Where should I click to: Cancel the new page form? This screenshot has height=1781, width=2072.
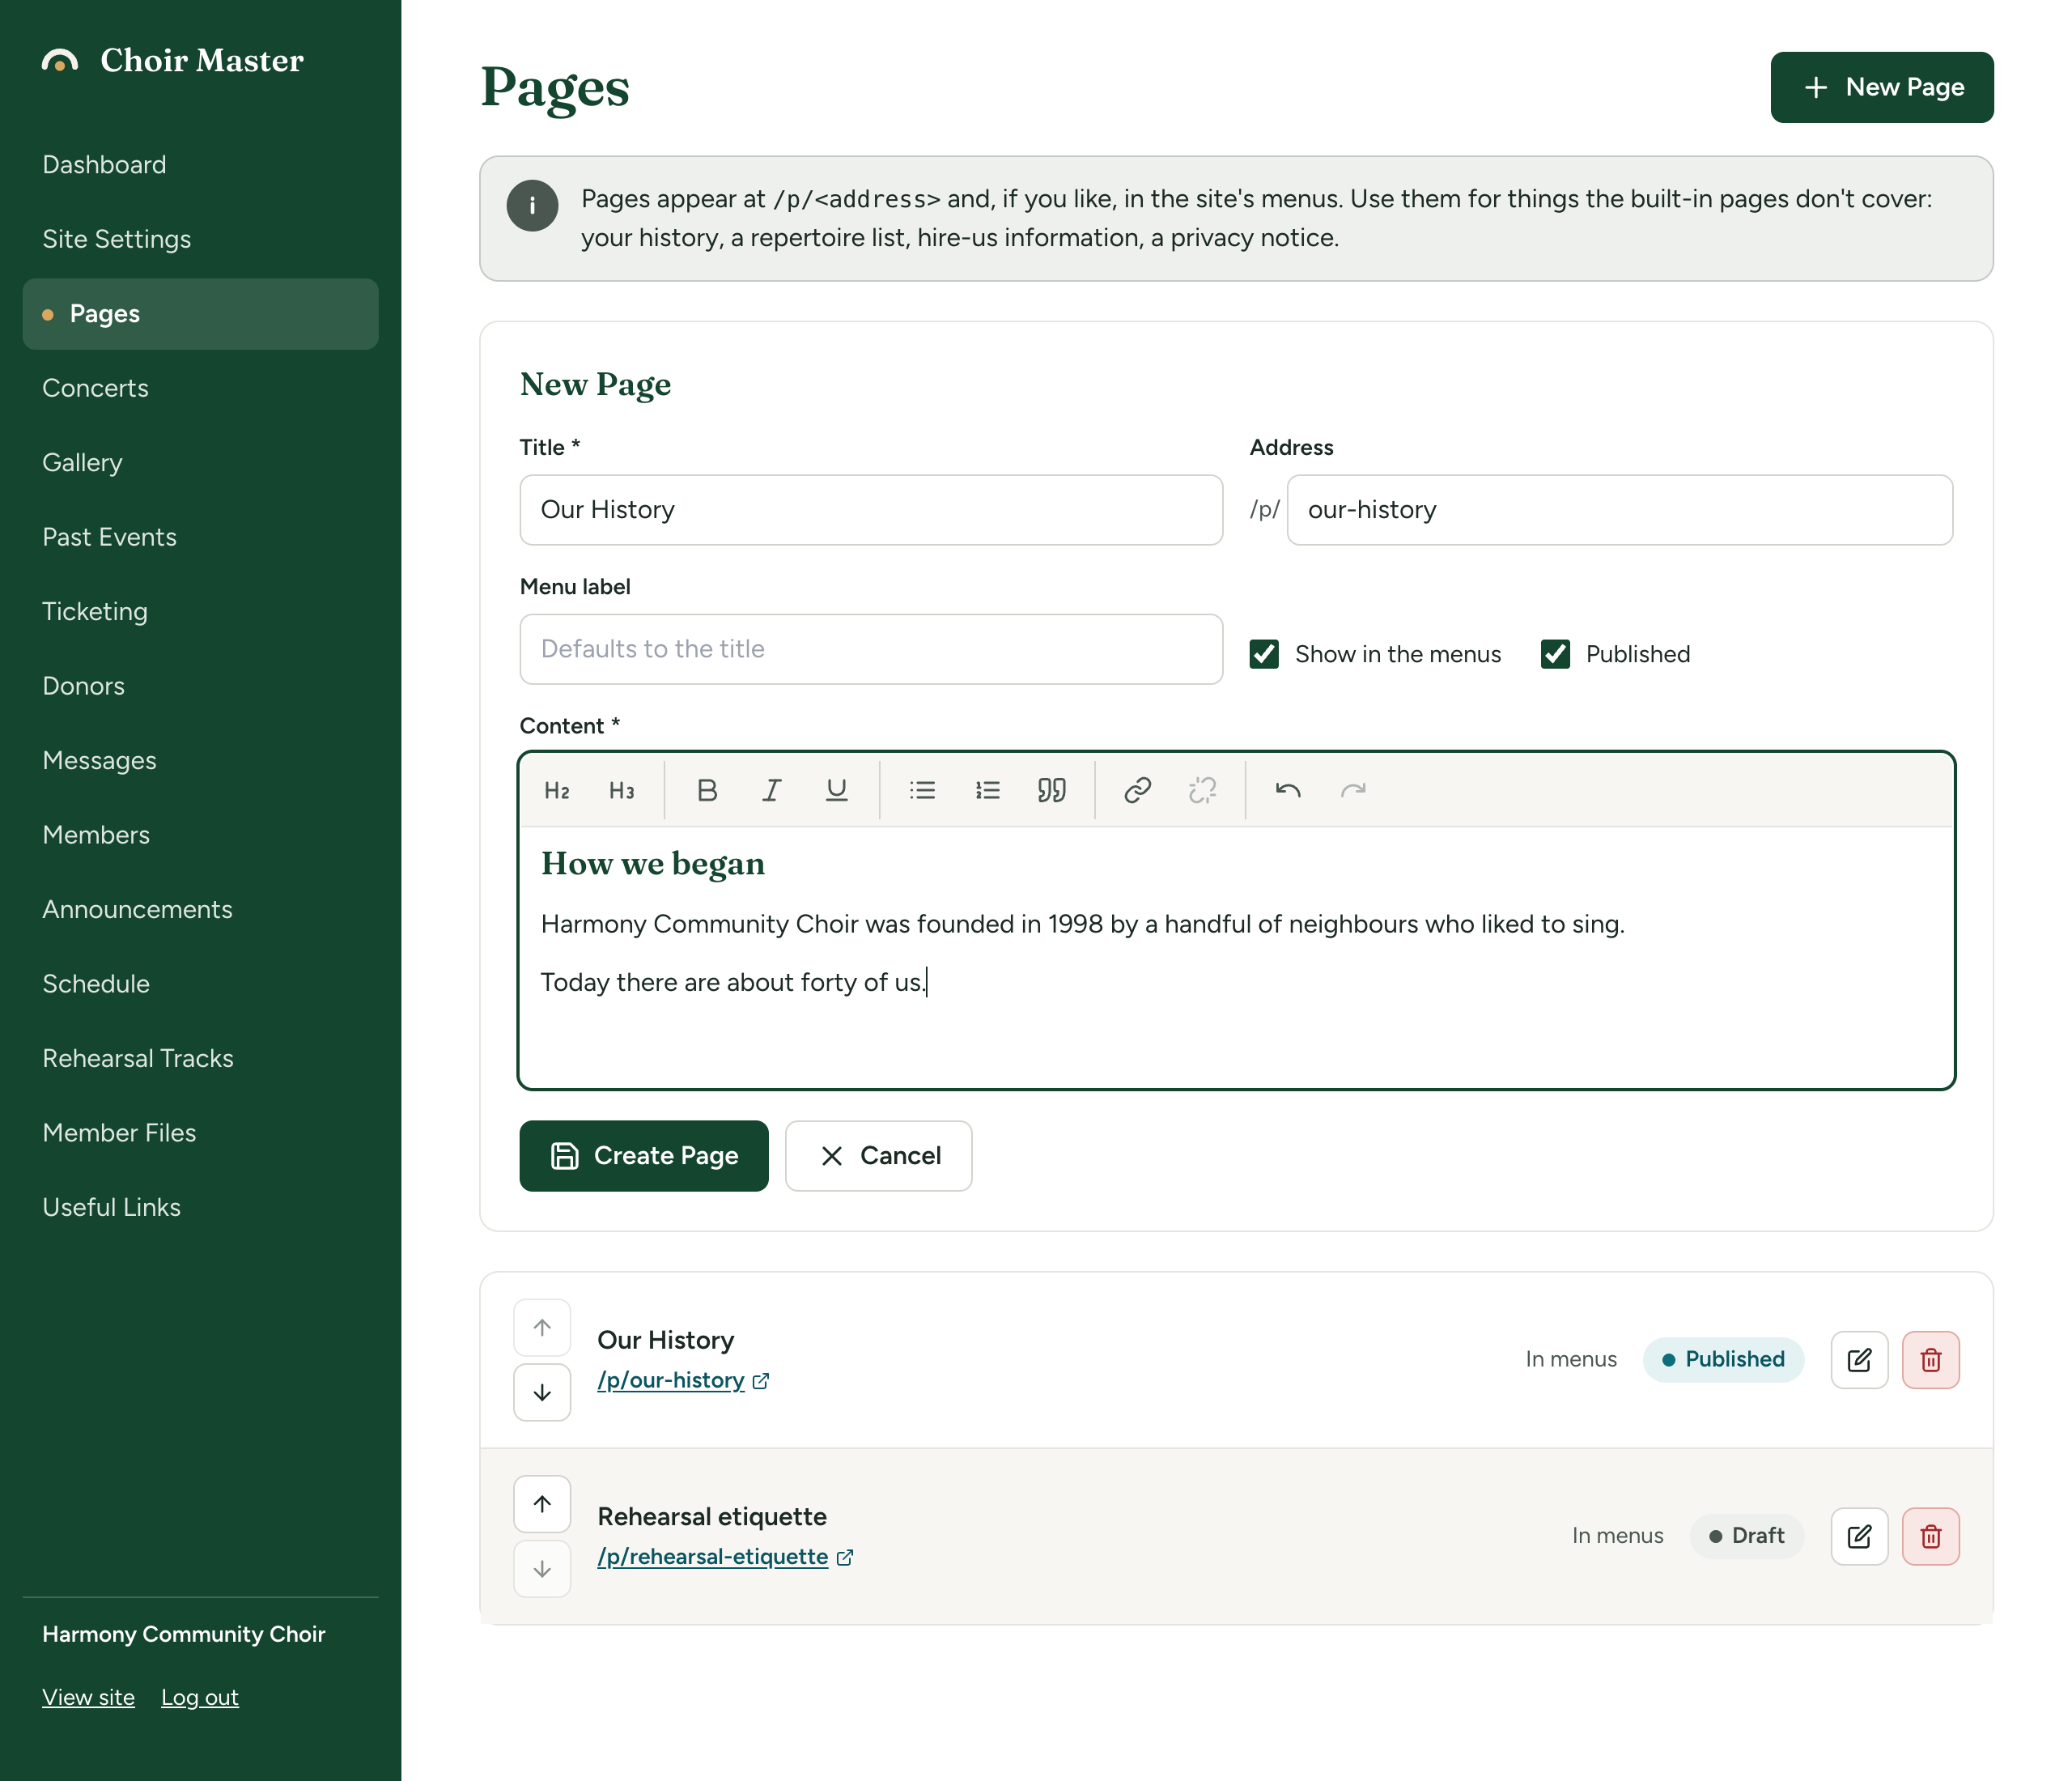(x=878, y=1156)
